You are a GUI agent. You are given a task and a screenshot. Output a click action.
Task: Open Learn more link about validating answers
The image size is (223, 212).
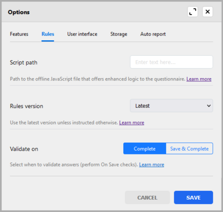pos(152,165)
